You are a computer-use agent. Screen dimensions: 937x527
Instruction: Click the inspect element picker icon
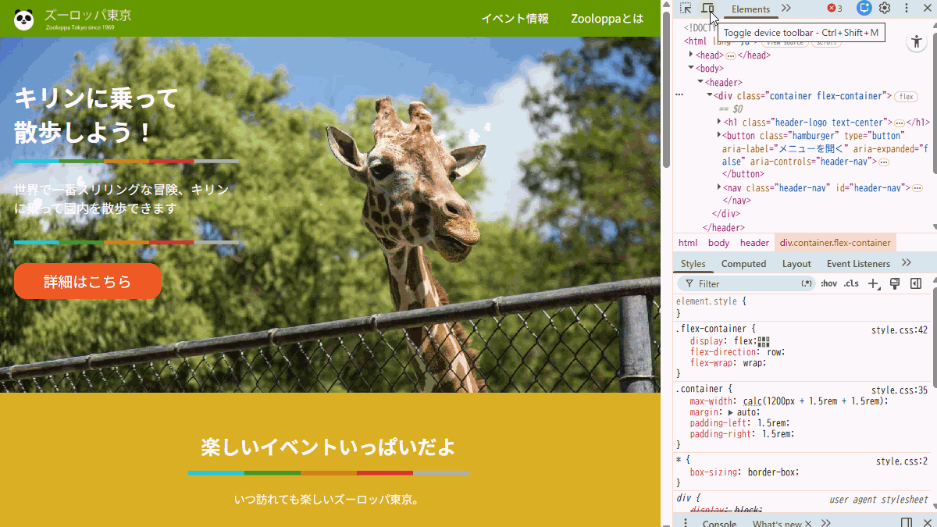coord(686,9)
